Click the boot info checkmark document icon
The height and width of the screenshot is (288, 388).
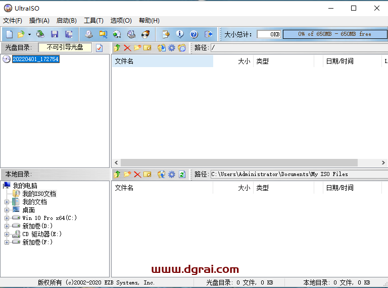pyautogui.click(x=99, y=48)
